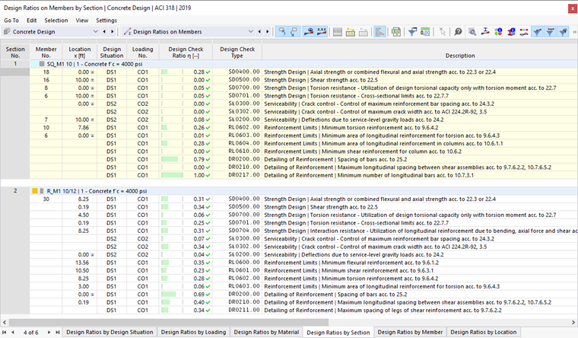Toggle the funnel filter with red top bar
This screenshot has width=578, height=338.
pos(550,32)
